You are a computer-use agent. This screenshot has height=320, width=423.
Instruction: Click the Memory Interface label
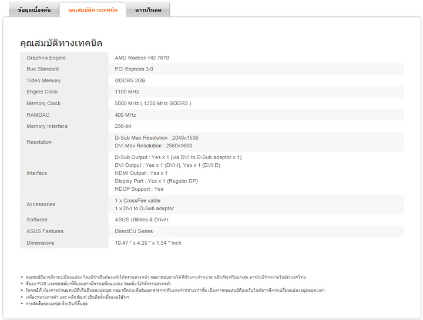tap(47, 126)
